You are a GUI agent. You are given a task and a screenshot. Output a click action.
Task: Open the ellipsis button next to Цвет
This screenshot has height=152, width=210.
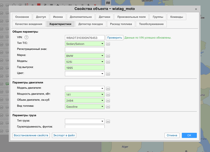tap(108, 74)
